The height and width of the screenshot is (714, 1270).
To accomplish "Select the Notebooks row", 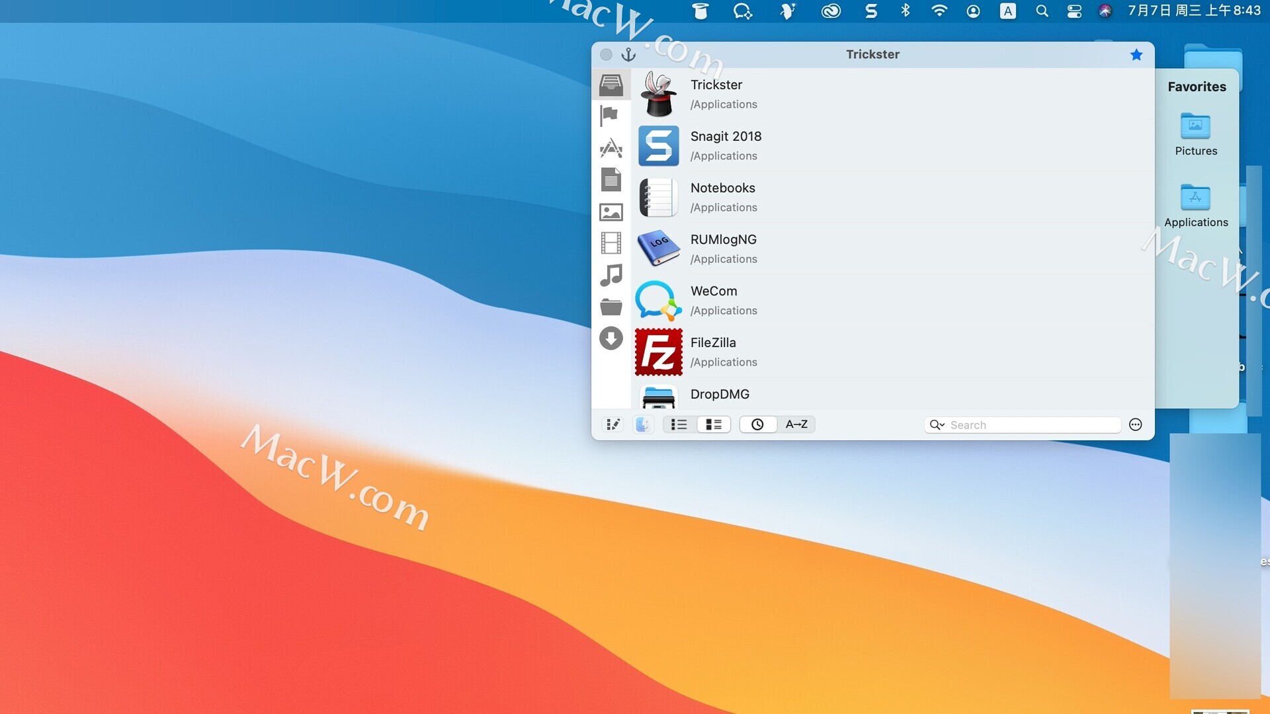I will point(893,197).
